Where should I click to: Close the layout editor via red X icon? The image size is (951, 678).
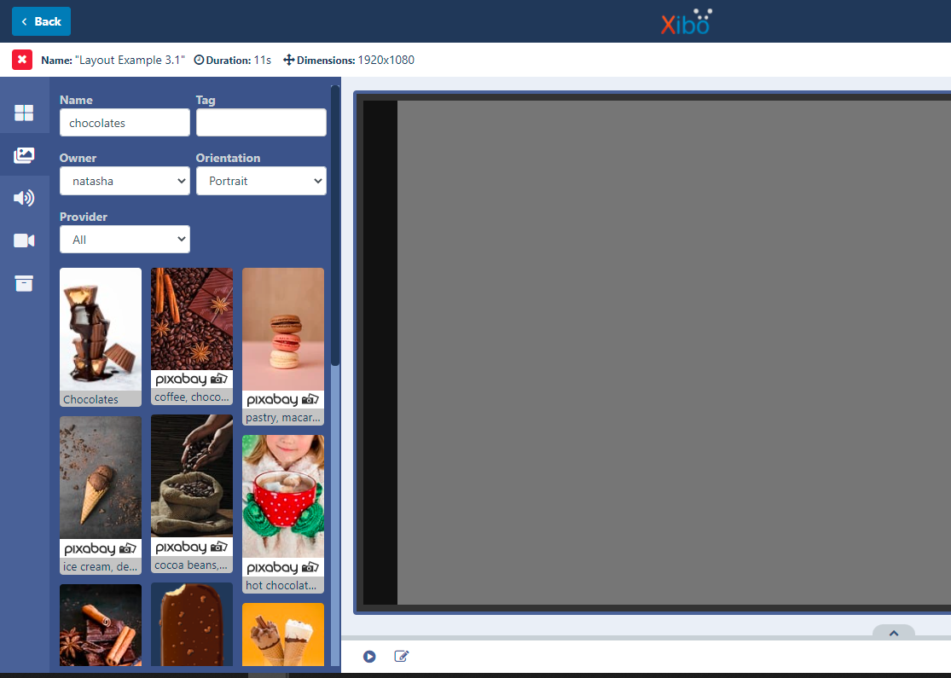(x=21, y=60)
